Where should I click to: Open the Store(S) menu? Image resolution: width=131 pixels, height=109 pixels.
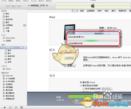coord(34,1)
